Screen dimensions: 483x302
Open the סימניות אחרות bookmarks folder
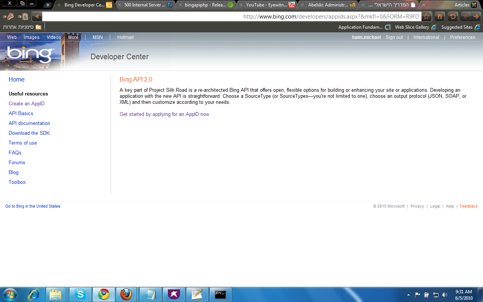(22, 27)
